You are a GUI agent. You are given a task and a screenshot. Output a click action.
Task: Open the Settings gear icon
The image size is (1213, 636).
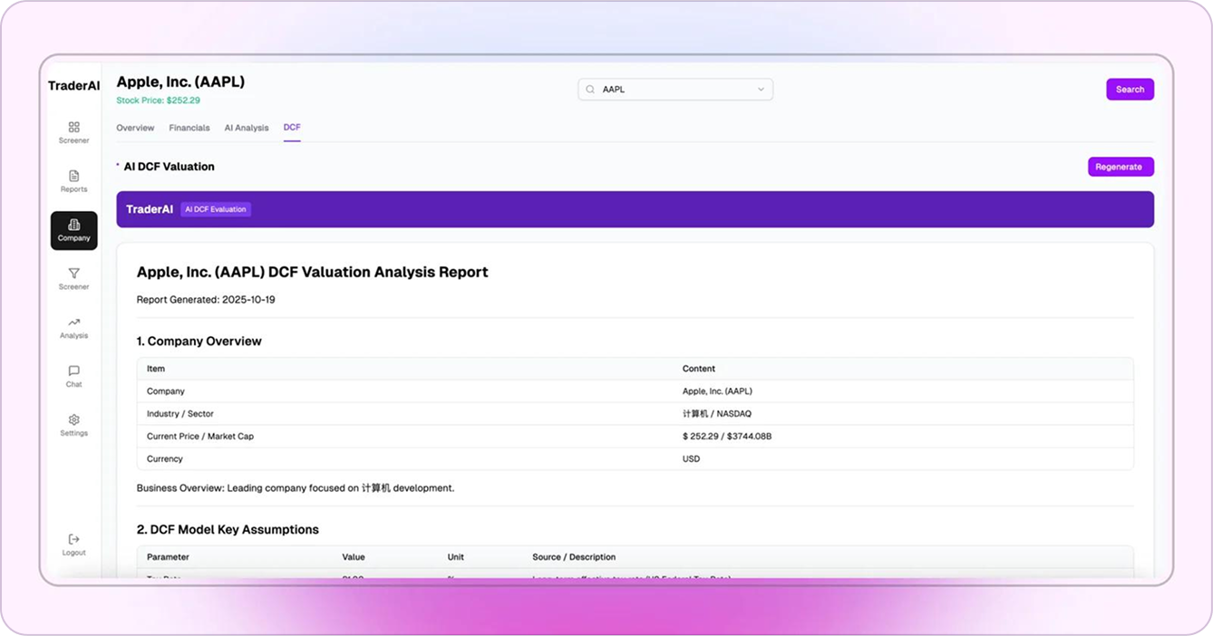(74, 420)
